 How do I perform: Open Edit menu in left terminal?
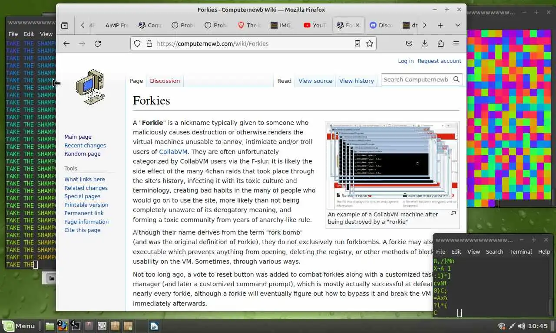29,34
